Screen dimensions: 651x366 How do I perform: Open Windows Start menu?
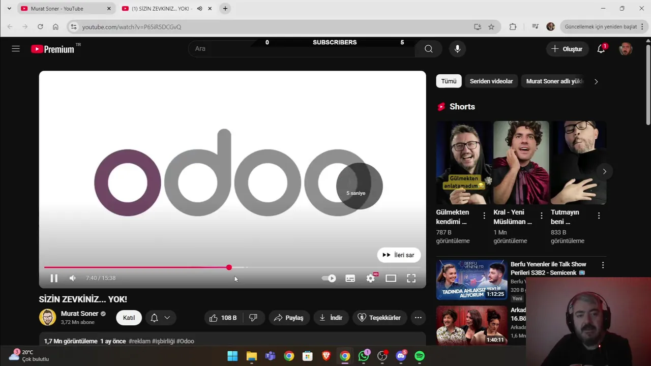(x=232, y=356)
